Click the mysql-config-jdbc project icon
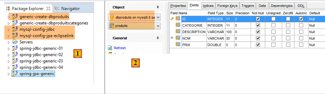This screenshot has width=325, height=94. (x=15, y=29)
